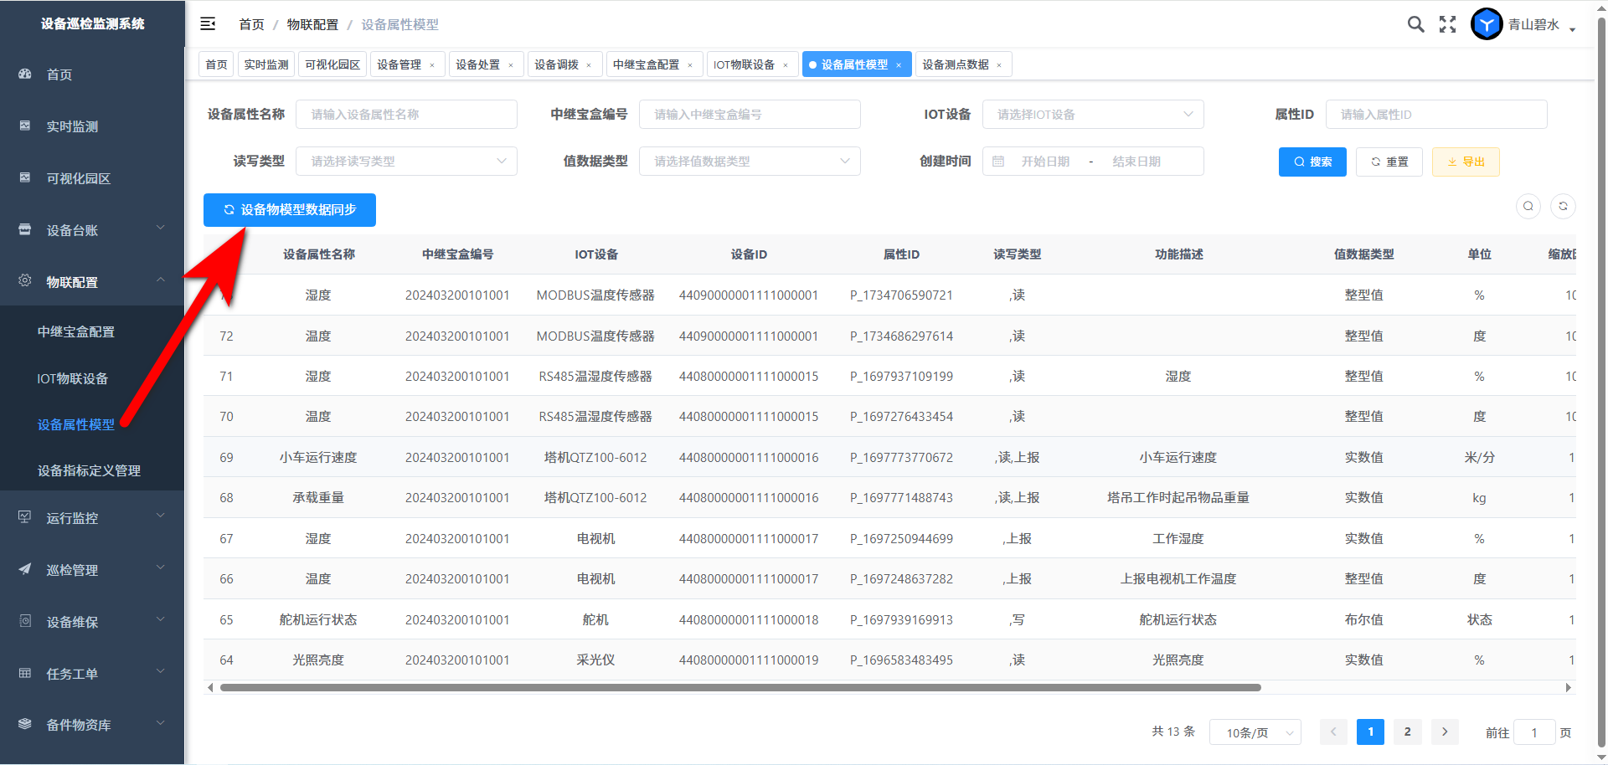The height and width of the screenshot is (765, 1608).
Task: Click the blue 搜索 button
Action: pyautogui.click(x=1312, y=162)
